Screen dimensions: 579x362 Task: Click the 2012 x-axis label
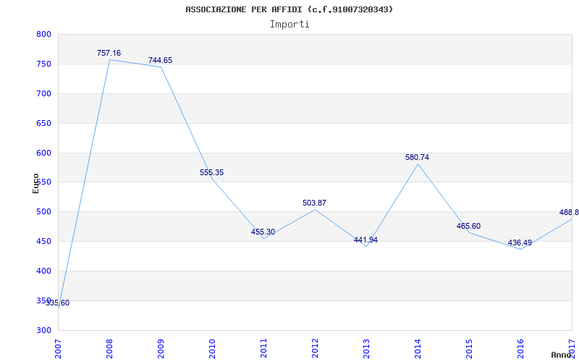click(315, 349)
